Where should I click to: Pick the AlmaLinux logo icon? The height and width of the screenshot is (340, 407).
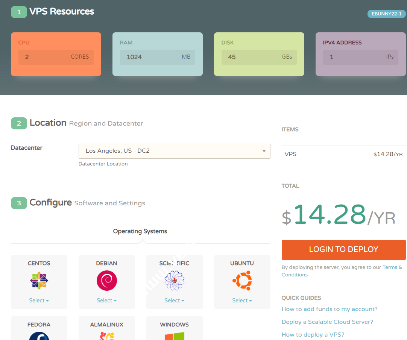106,336
